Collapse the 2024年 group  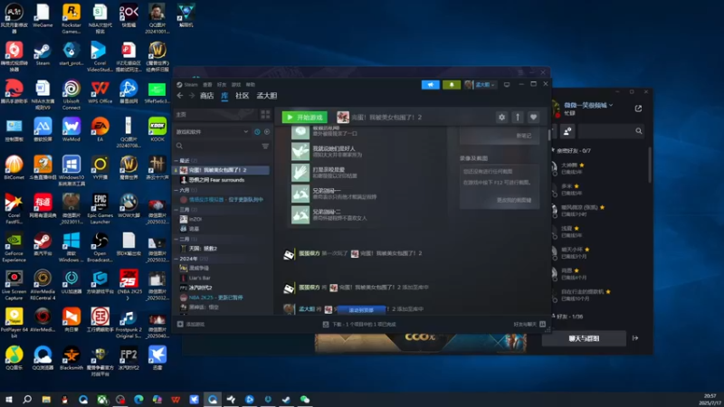point(176,259)
